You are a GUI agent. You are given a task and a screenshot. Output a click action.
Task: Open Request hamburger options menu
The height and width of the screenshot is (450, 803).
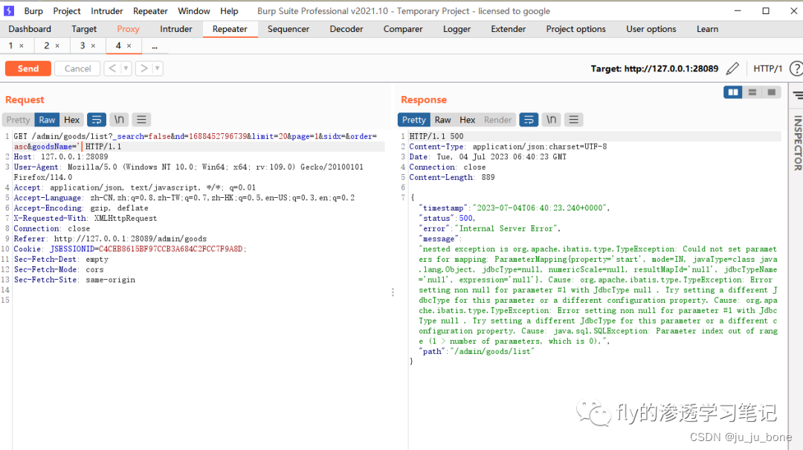[x=141, y=120]
